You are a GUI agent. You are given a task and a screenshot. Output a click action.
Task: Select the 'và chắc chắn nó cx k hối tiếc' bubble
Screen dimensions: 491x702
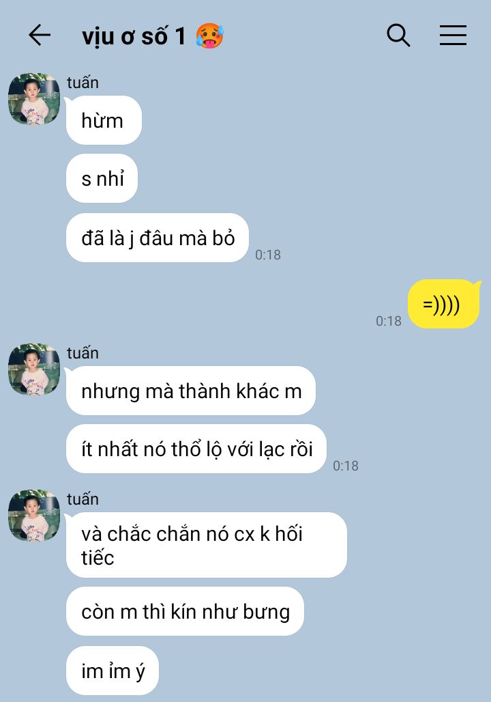pos(207,545)
